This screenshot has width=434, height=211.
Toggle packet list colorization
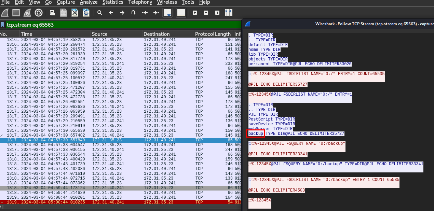(181, 13)
